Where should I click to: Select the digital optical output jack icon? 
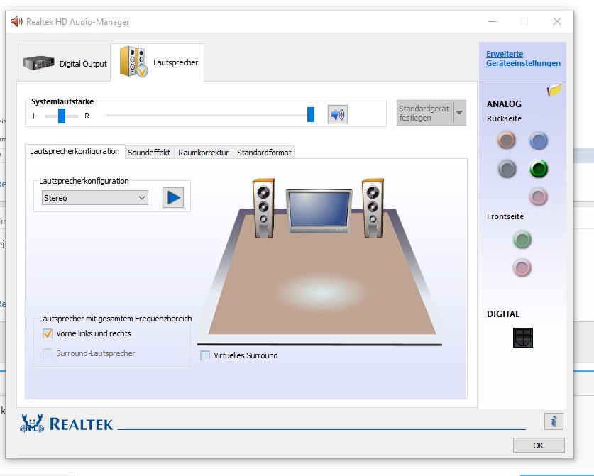coord(522,337)
